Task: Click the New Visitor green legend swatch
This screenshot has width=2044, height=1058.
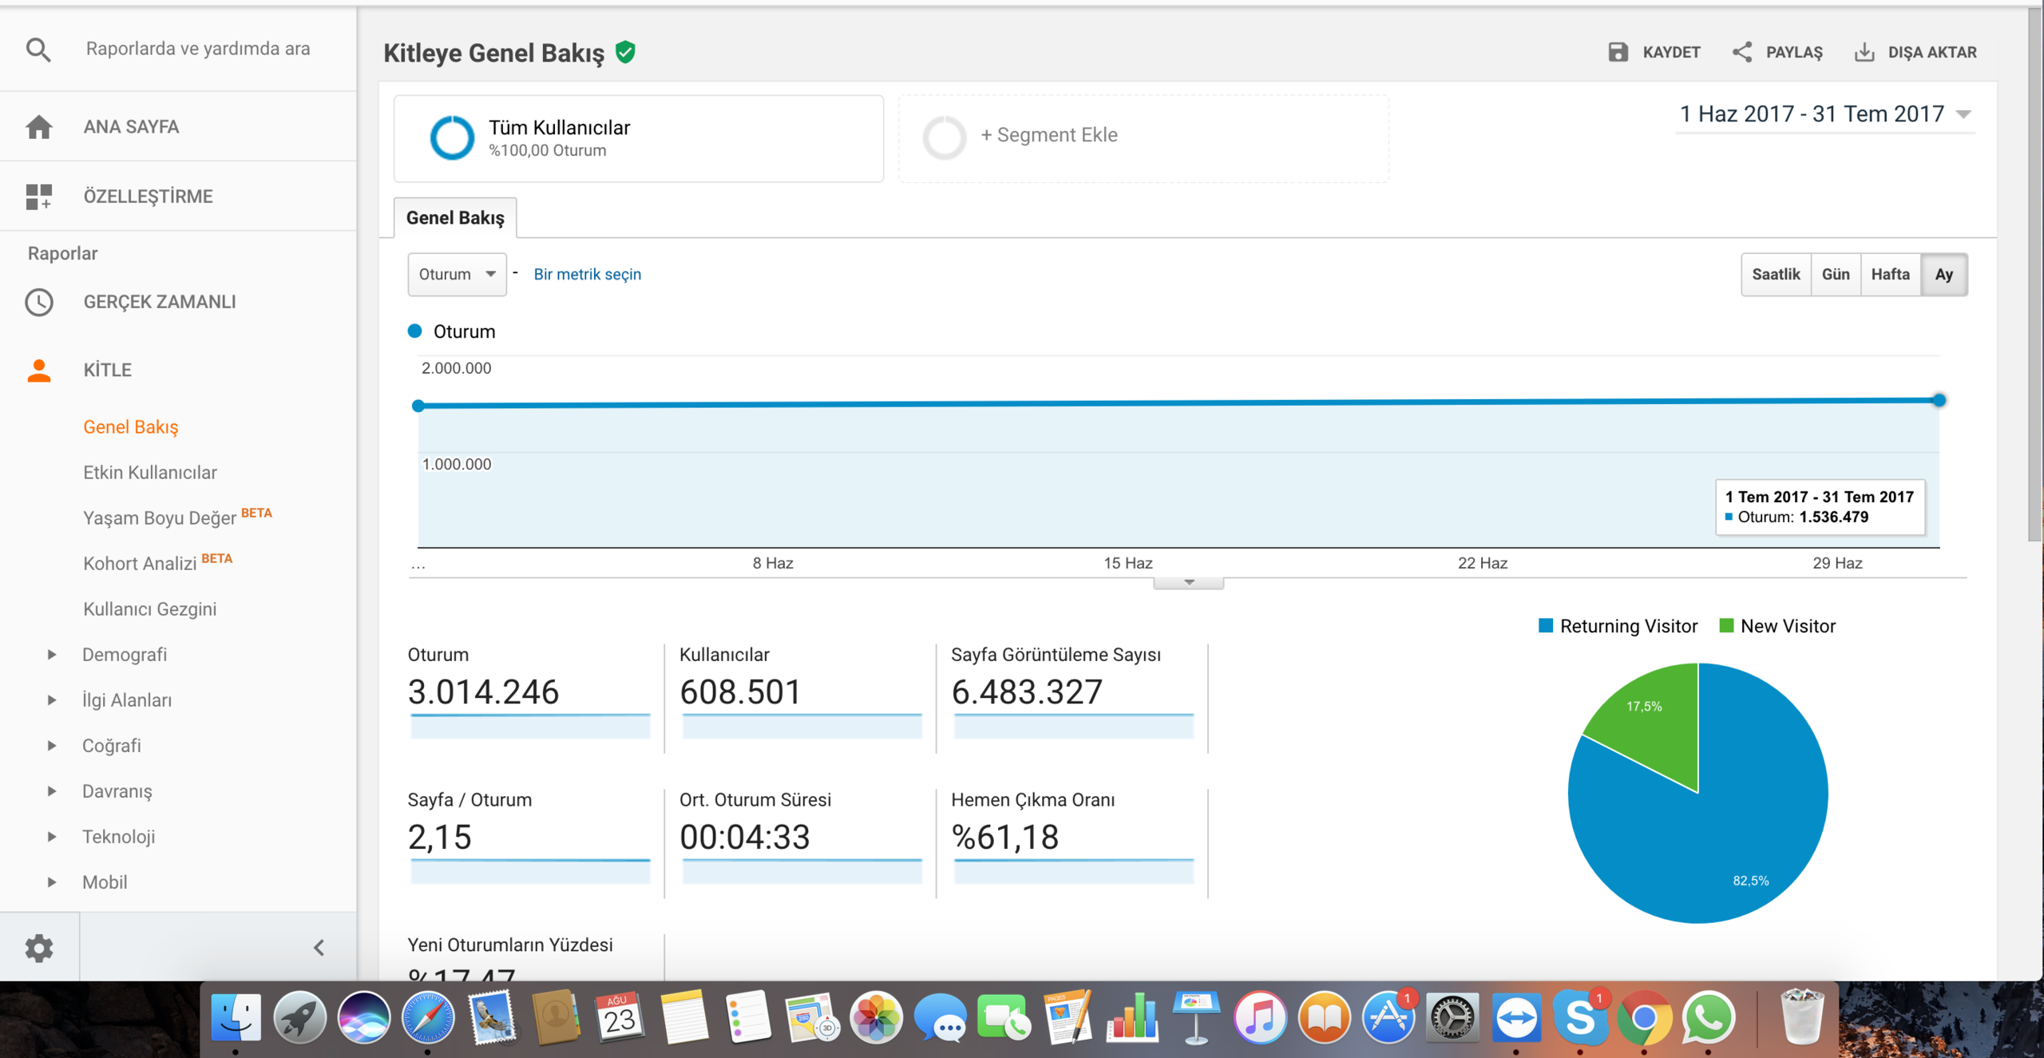Action: point(1726,626)
